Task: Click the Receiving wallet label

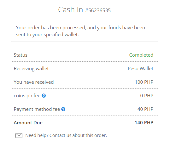Action: pyautogui.click(x=31, y=69)
